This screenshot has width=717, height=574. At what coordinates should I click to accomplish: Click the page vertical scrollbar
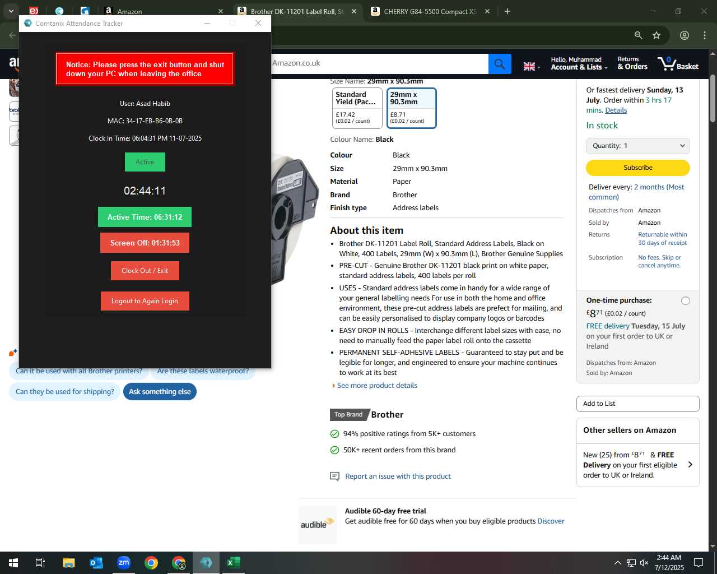(713, 98)
